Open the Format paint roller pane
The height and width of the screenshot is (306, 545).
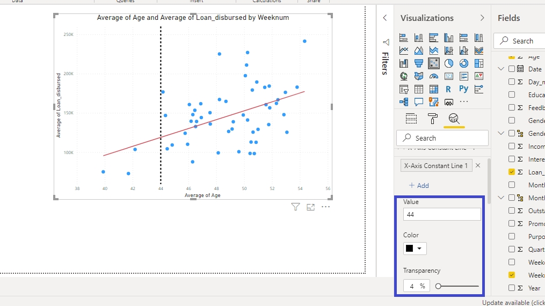[433, 119]
